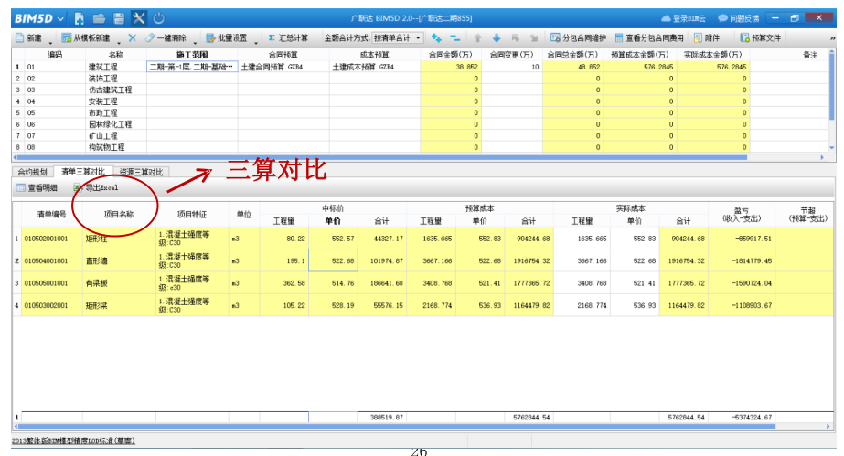Select bill code 010503002001 cell

pos(52,305)
